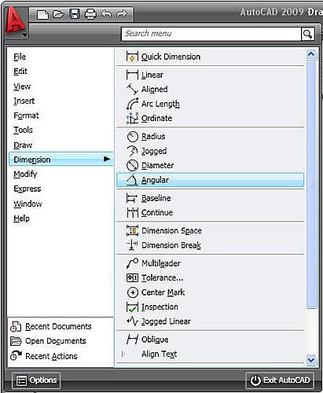Image resolution: width=323 pixels, height=393 pixels.
Task: Choose Linear text label
Action: tap(152, 75)
